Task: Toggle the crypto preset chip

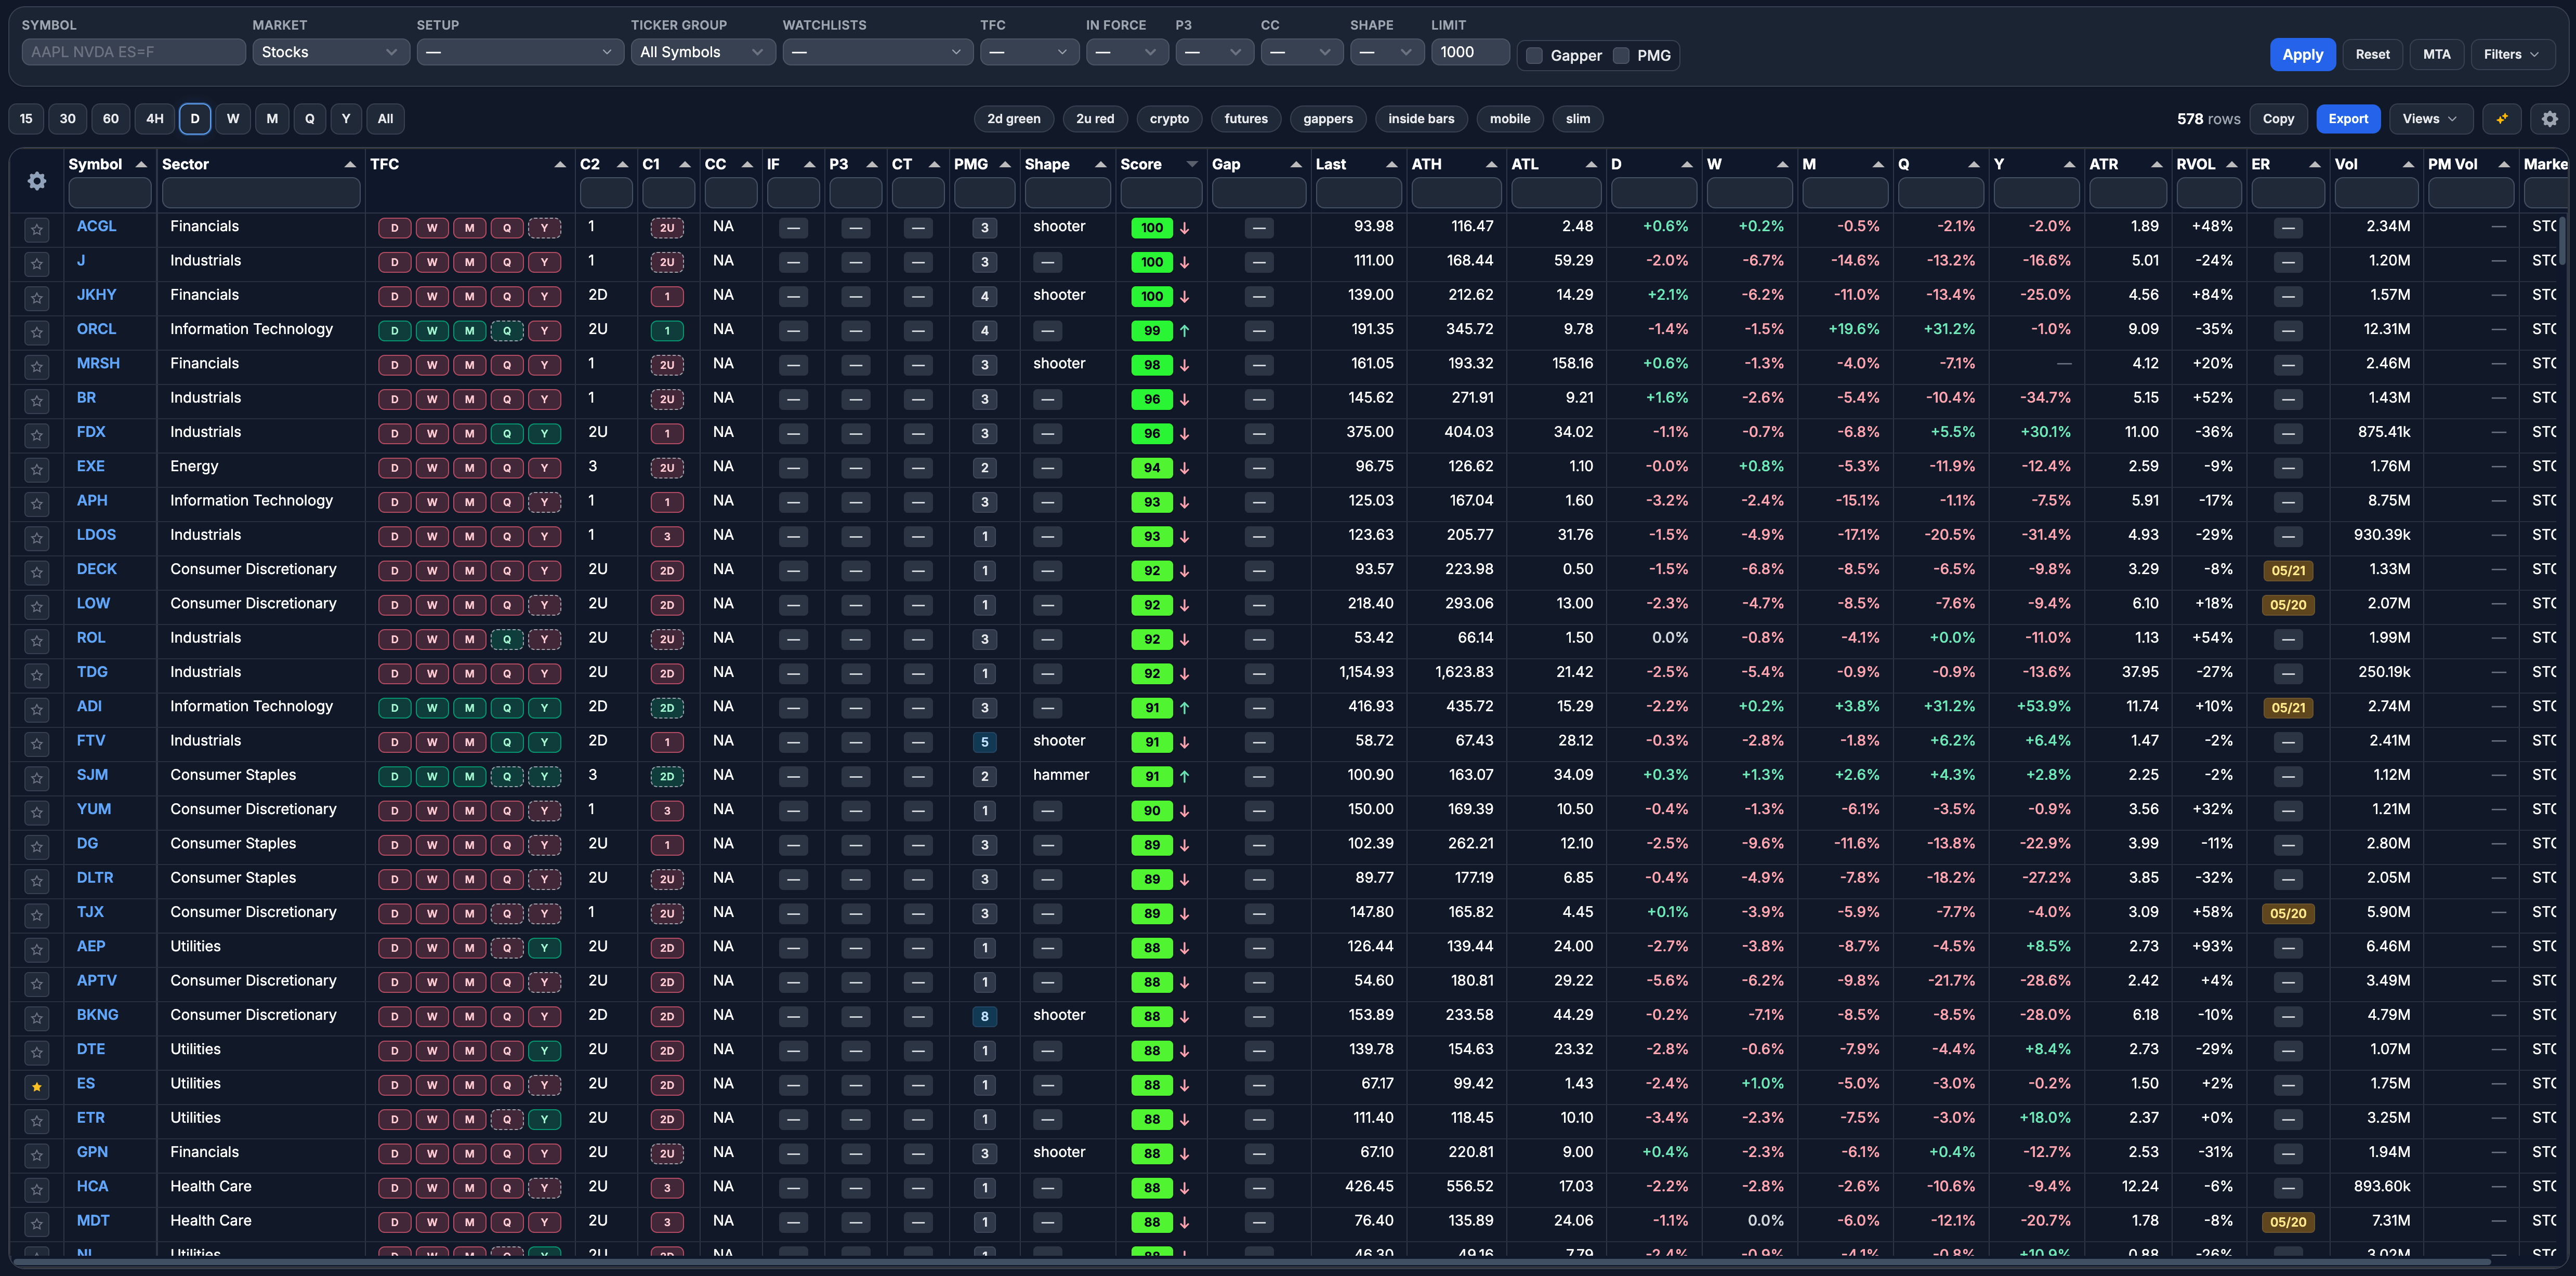Action: (x=1169, y=119)
